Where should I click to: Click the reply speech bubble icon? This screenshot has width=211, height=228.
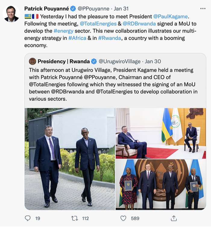pos(28,218)
